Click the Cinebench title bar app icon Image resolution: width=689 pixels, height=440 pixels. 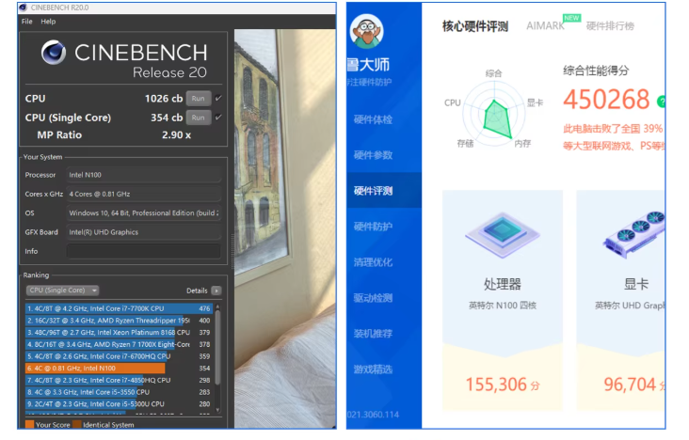click(24, 8)
